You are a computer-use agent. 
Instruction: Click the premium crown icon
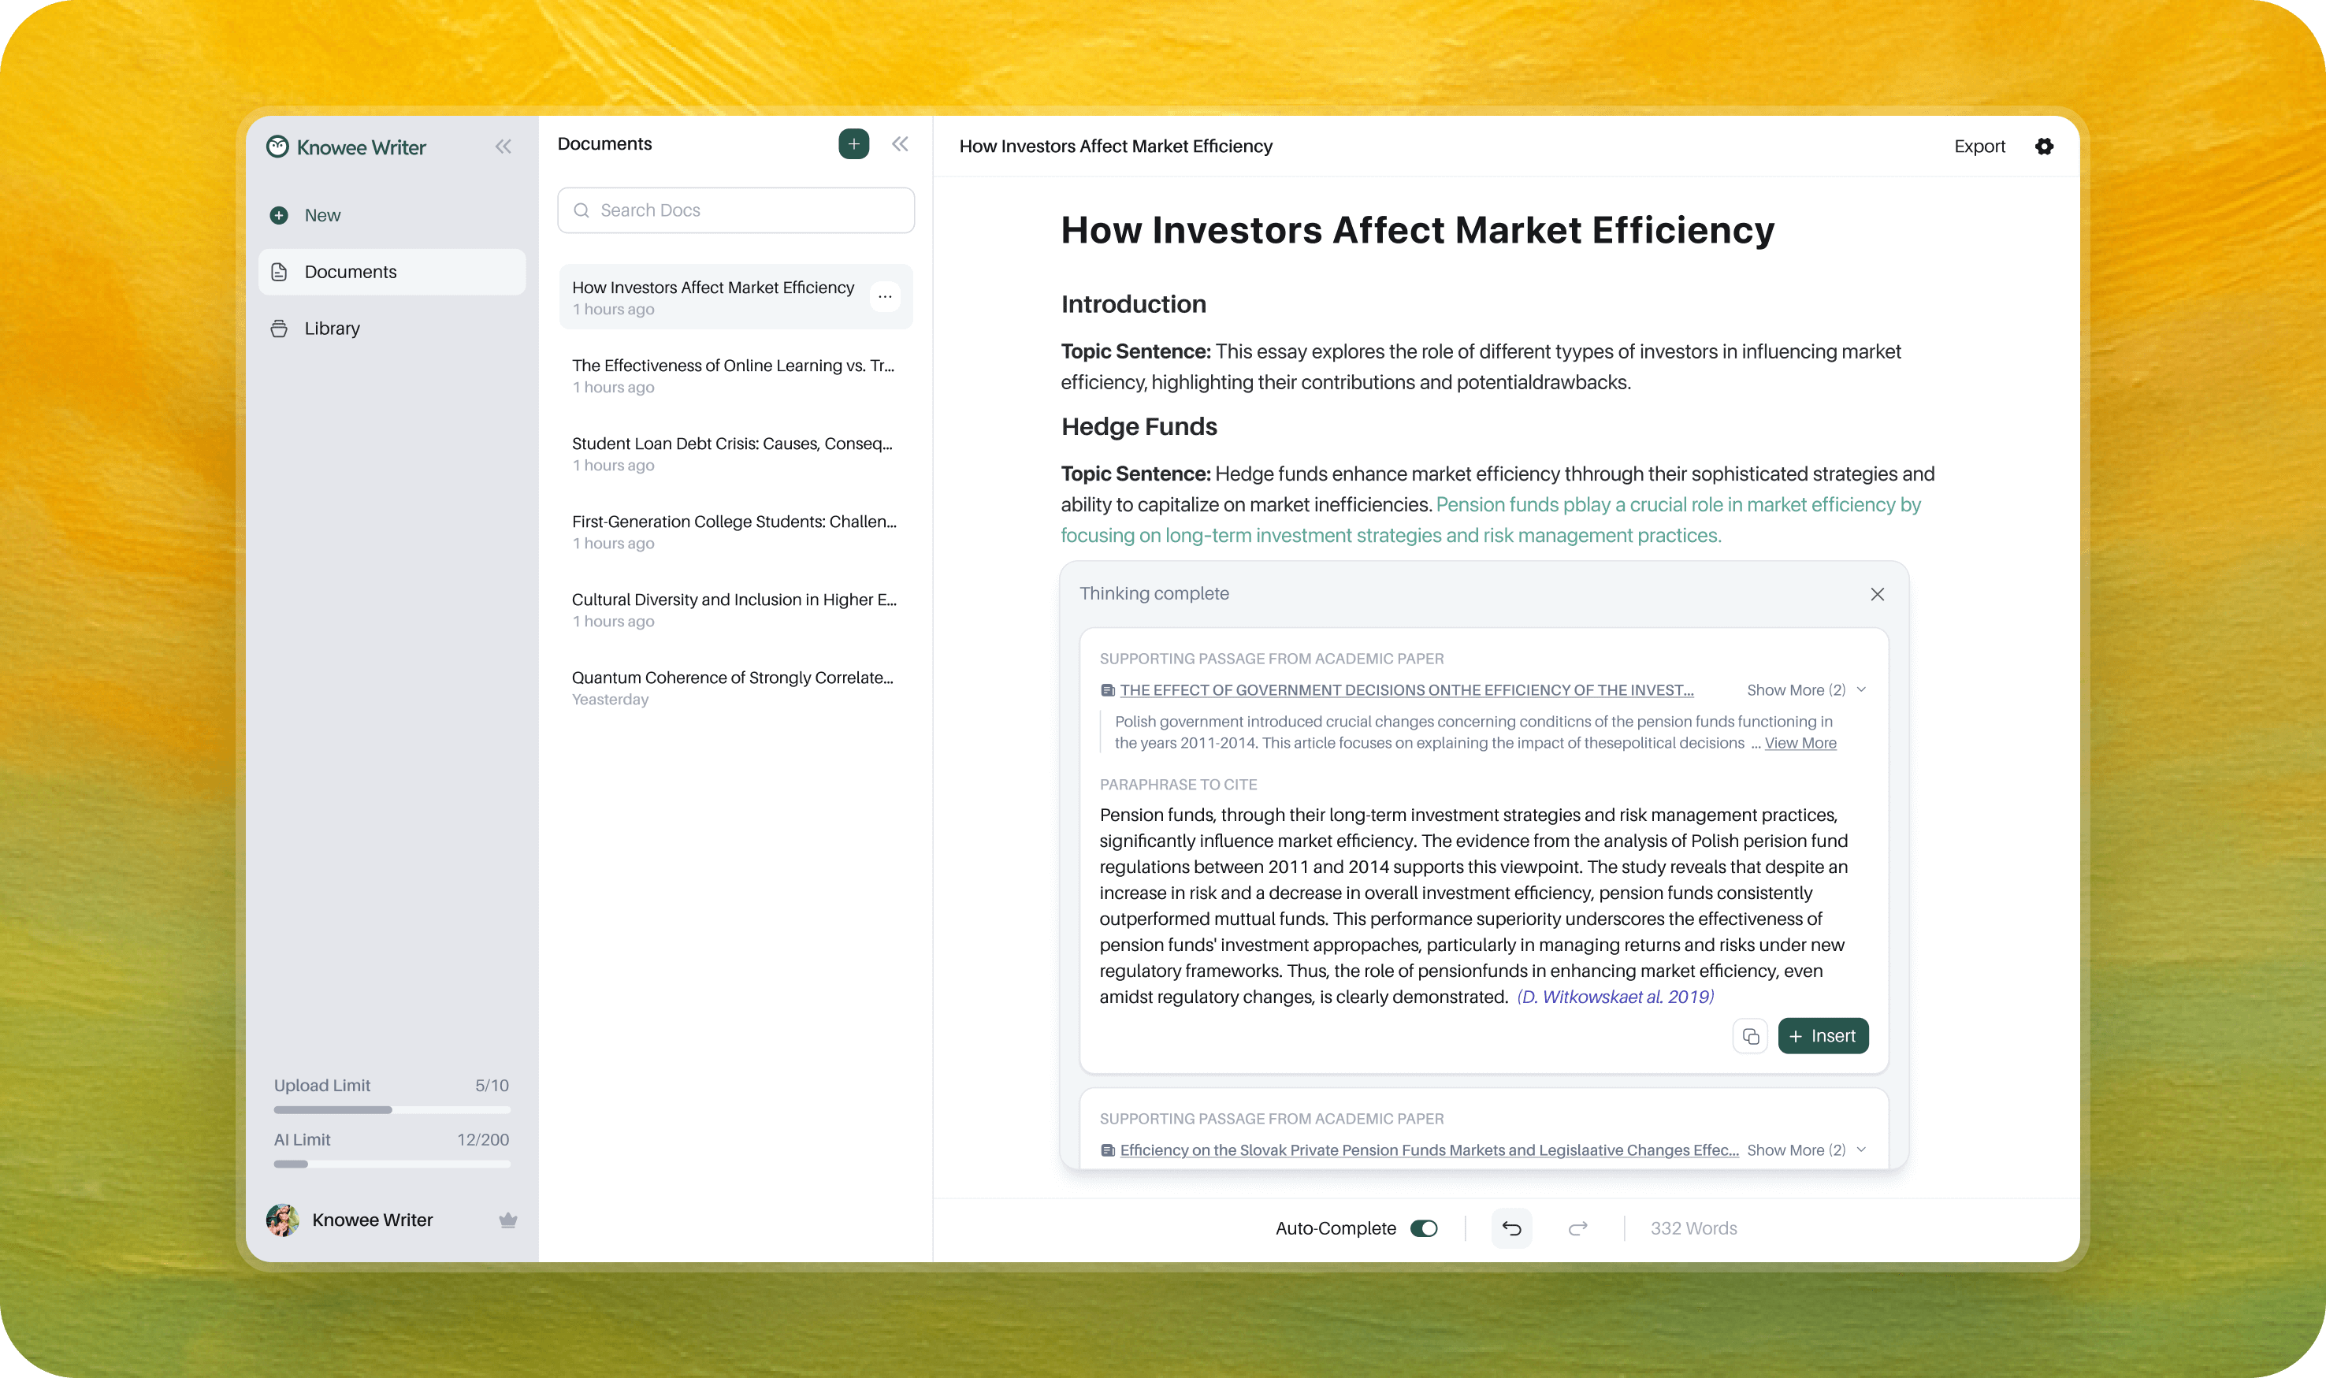pos(508,1220)
